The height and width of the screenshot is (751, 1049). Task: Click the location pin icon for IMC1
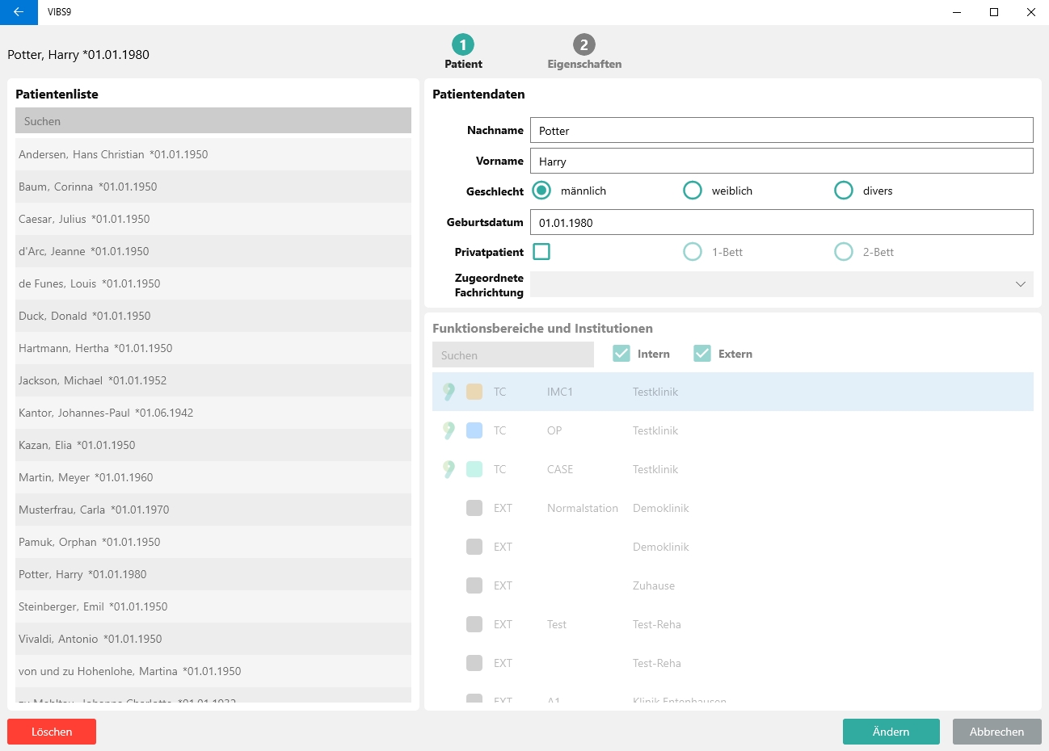(x=449, y=392)
